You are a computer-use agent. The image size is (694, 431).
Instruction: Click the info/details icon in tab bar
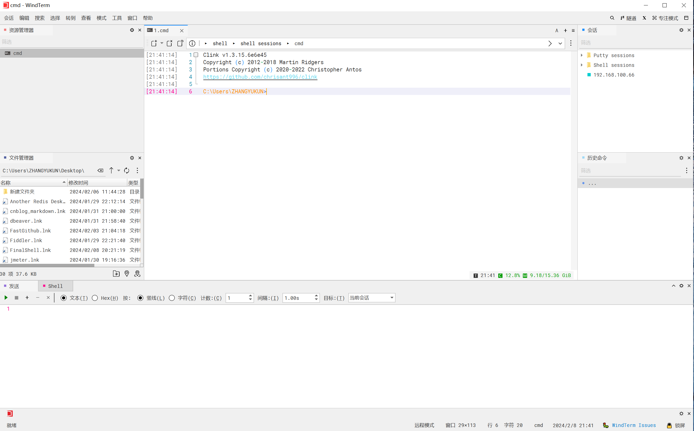[192, 43]
